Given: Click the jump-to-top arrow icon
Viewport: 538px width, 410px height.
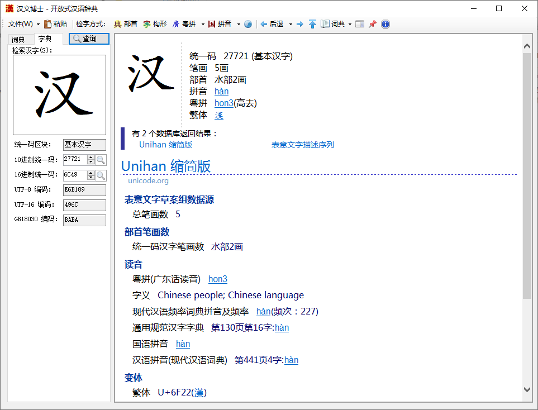Looking at the screenshot, I should pos(312,24).
